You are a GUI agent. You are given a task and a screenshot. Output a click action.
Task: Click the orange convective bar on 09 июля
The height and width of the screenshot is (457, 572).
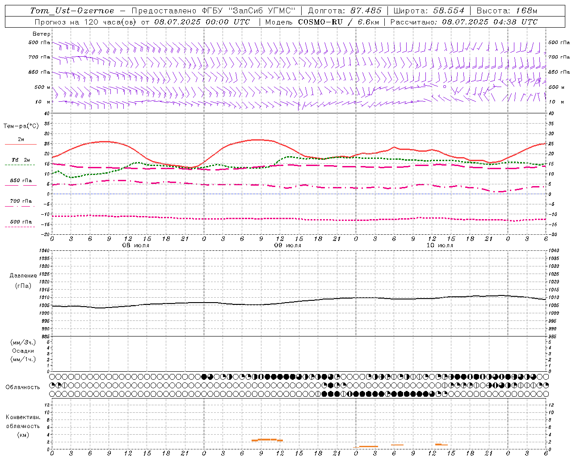267,440
